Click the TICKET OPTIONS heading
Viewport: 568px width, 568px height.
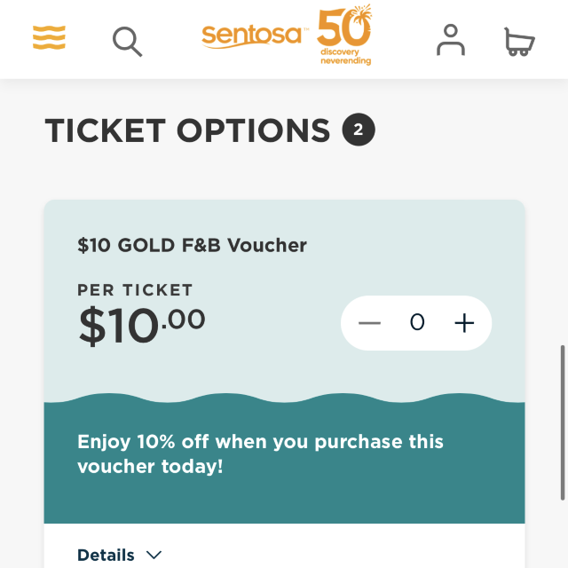pos(187,130)
